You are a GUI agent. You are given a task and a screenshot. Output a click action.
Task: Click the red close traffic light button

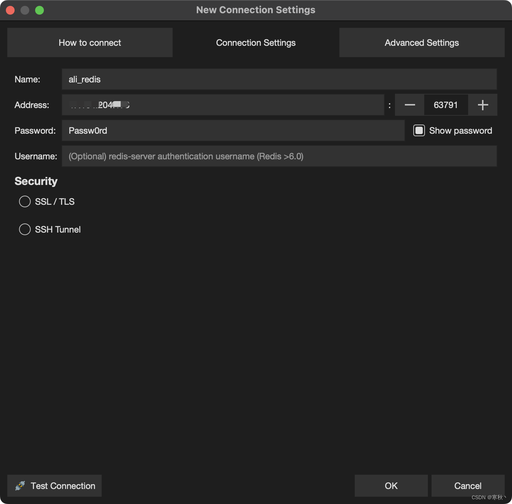(10, 10)
